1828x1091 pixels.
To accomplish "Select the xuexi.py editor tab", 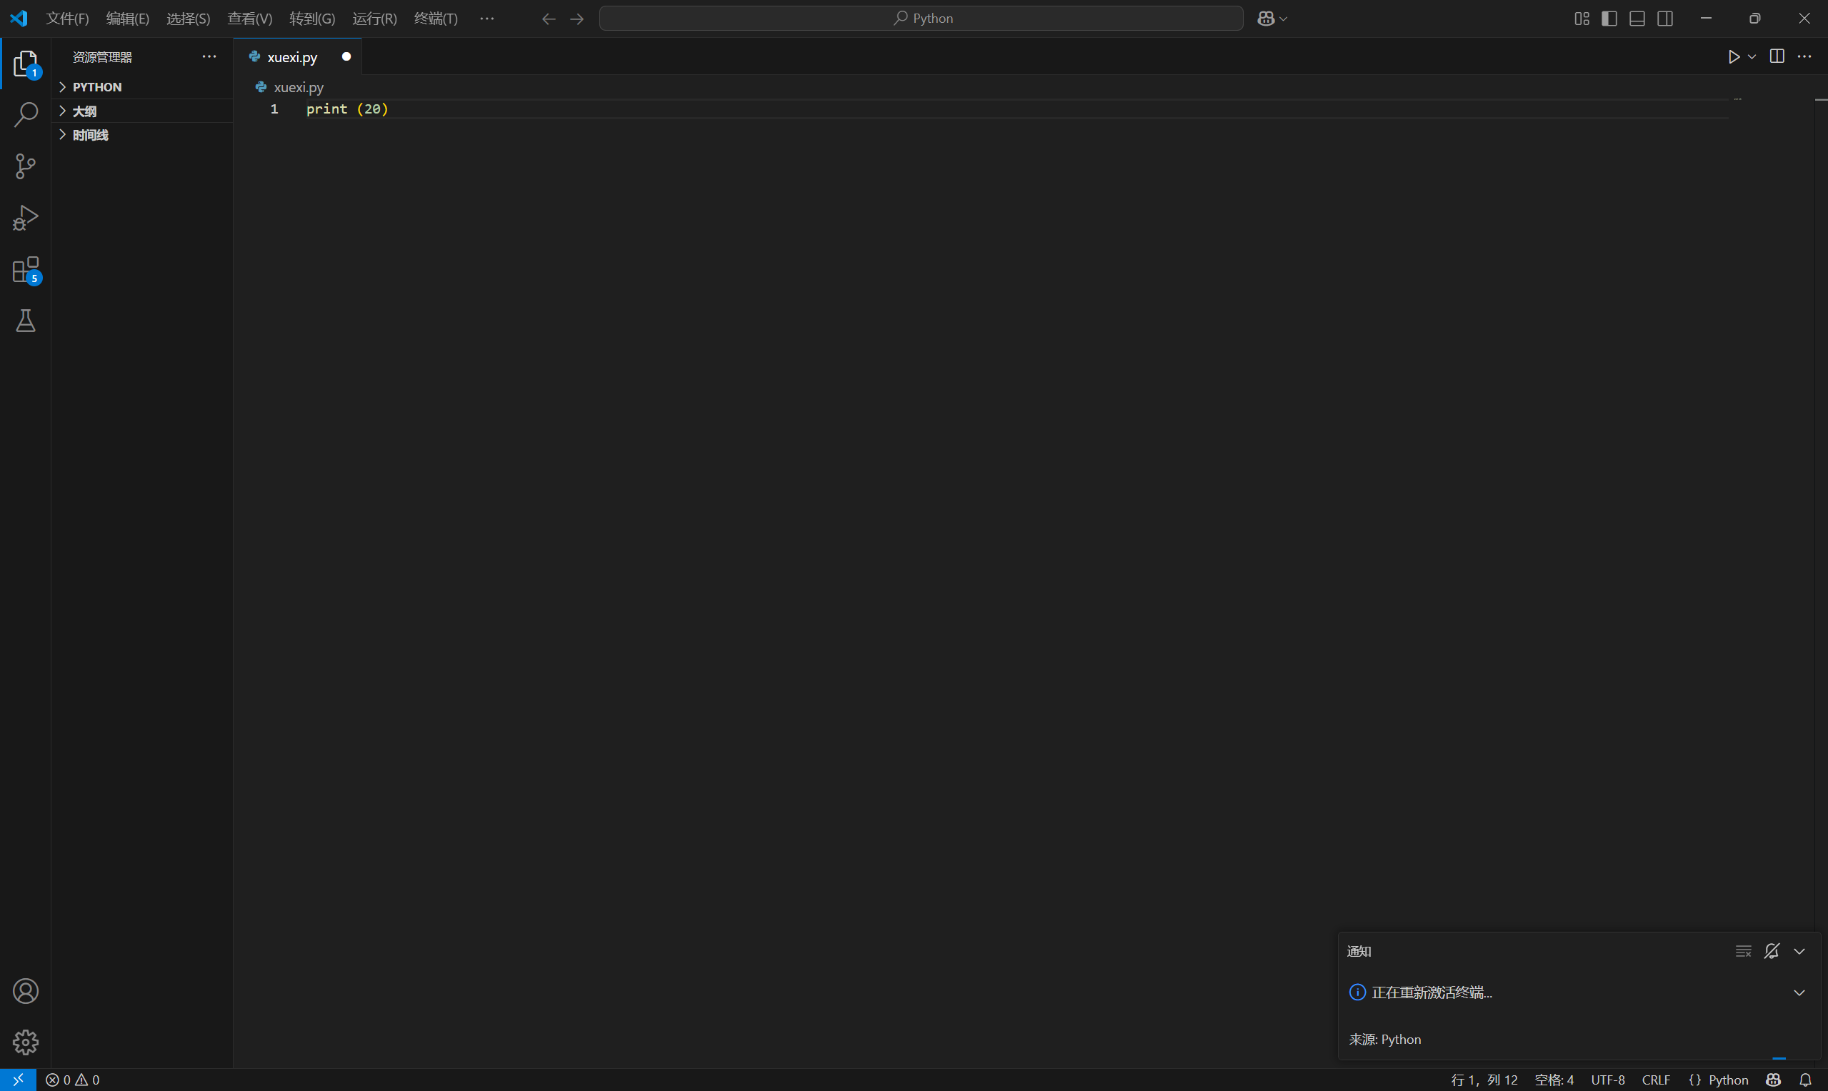I will coord(292,56).
